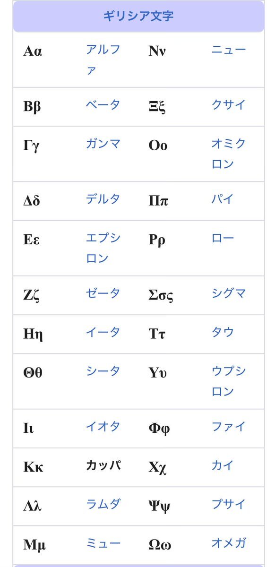The width and height of the screenshot is (267, 567).
Task: Open the ゼータ link
Action: (103, 293)
